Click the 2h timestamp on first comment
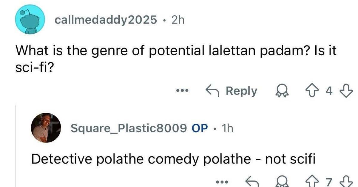 pyautogui.click(x=178, y=20)
